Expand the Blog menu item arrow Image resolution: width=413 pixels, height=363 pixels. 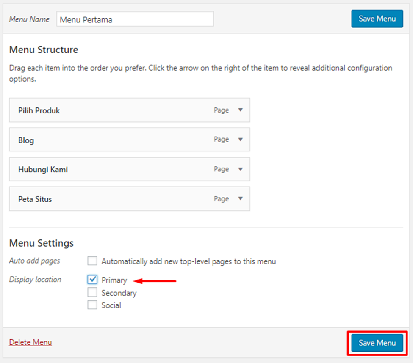pyautogui.click(x=240, y=140)
